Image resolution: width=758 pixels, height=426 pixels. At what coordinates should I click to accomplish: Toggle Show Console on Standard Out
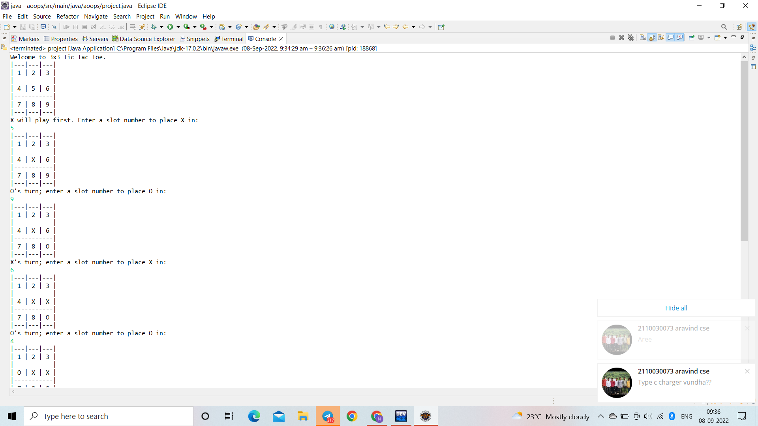tap(670, 37)
